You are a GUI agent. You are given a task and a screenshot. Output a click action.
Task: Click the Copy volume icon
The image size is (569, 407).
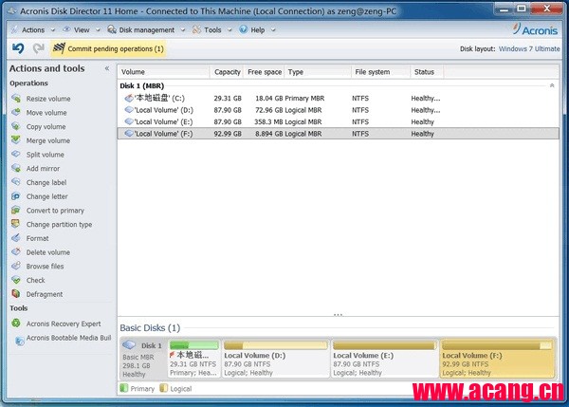pyautogui.click(x=16, y=126)
